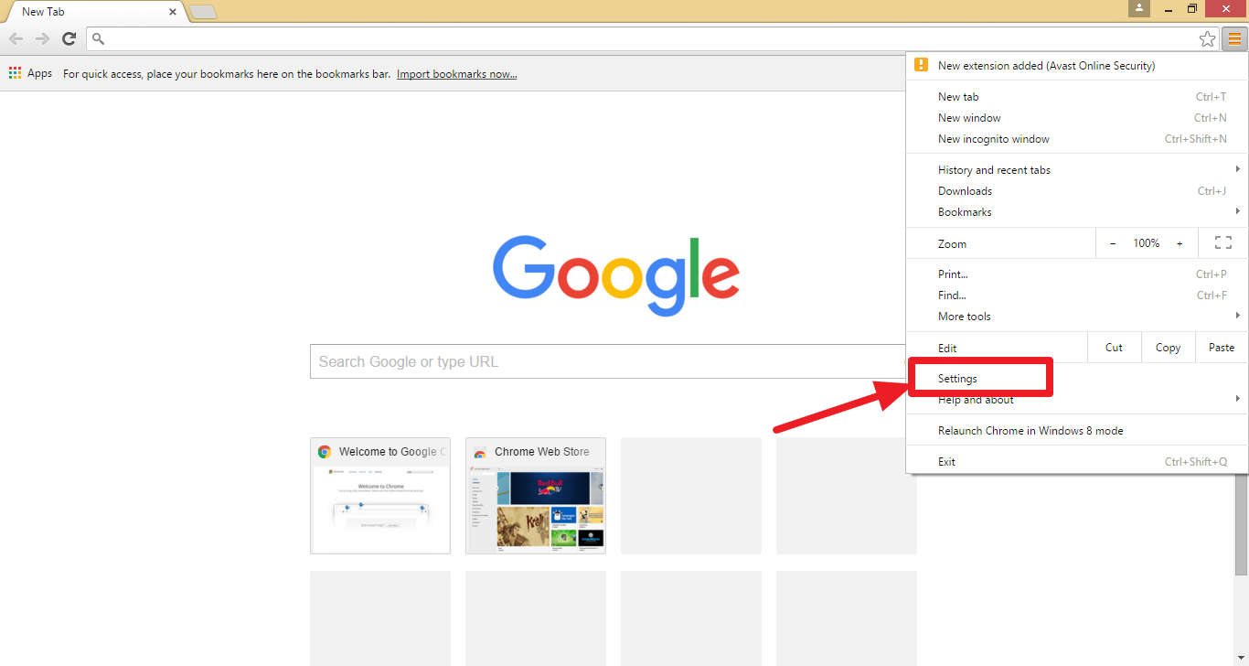Image resolution: width=1249 pixels, height=666 pixels.
Task: Bookmark the page using the star icon
Action: 1207,38
